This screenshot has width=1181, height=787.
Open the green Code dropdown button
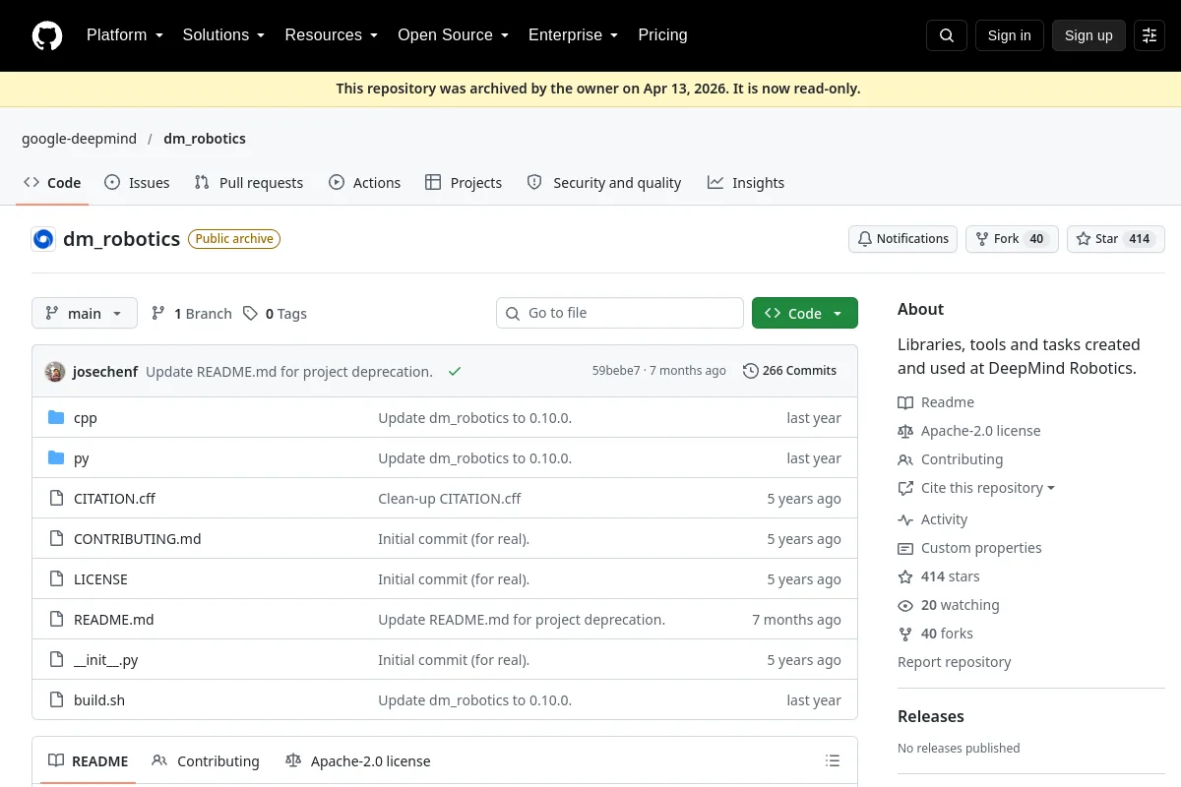coord(805,313)
